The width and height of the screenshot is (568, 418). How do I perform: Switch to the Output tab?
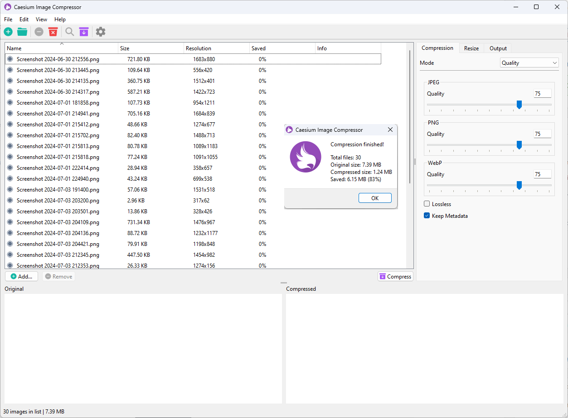498,48
